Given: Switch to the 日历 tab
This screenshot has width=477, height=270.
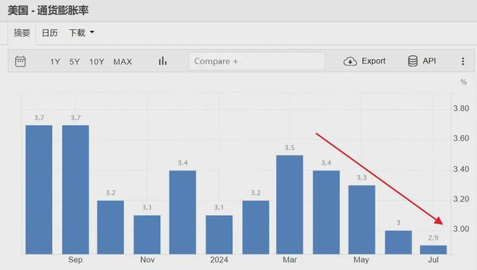Looking at the screenshot, I should [50, 32].
